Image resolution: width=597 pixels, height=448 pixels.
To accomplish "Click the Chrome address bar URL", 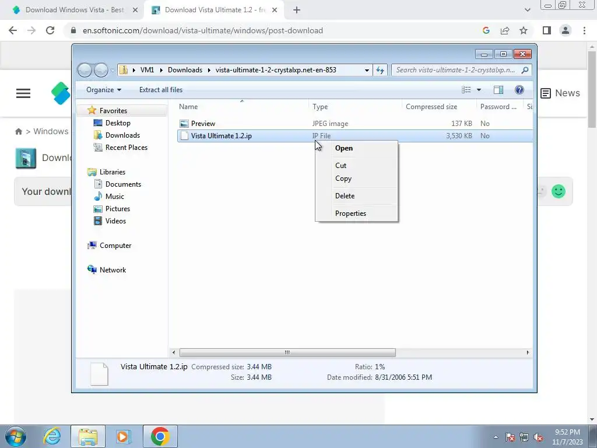I will (x=203, y=30).
